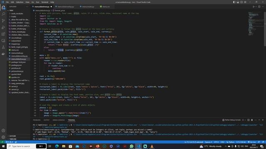Open the Search view in the activity bar
The height and width of the screenshot is (149, 266).
[x=3, y=14]
